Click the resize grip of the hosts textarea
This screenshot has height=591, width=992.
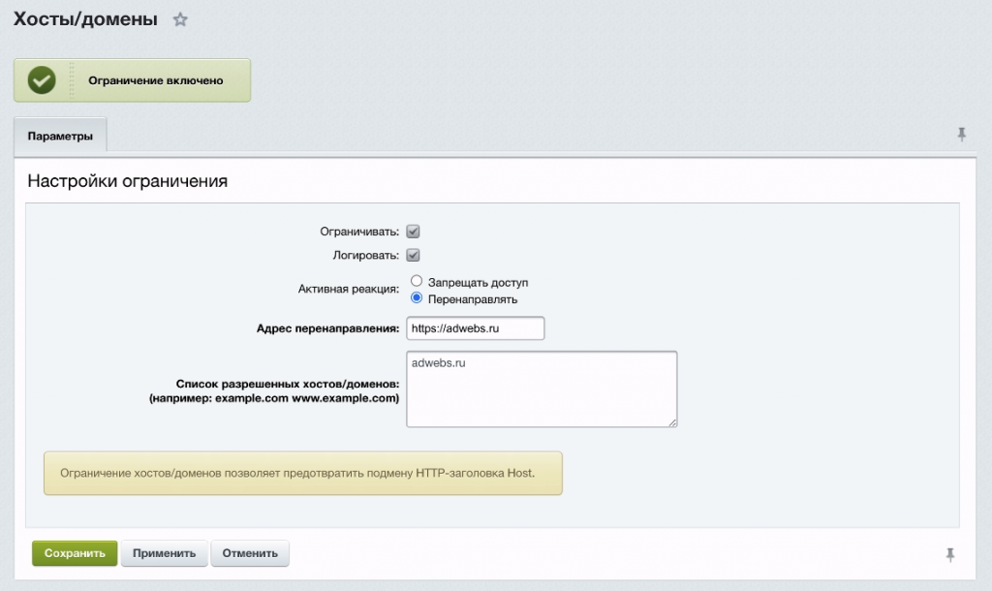pos(671,421)
